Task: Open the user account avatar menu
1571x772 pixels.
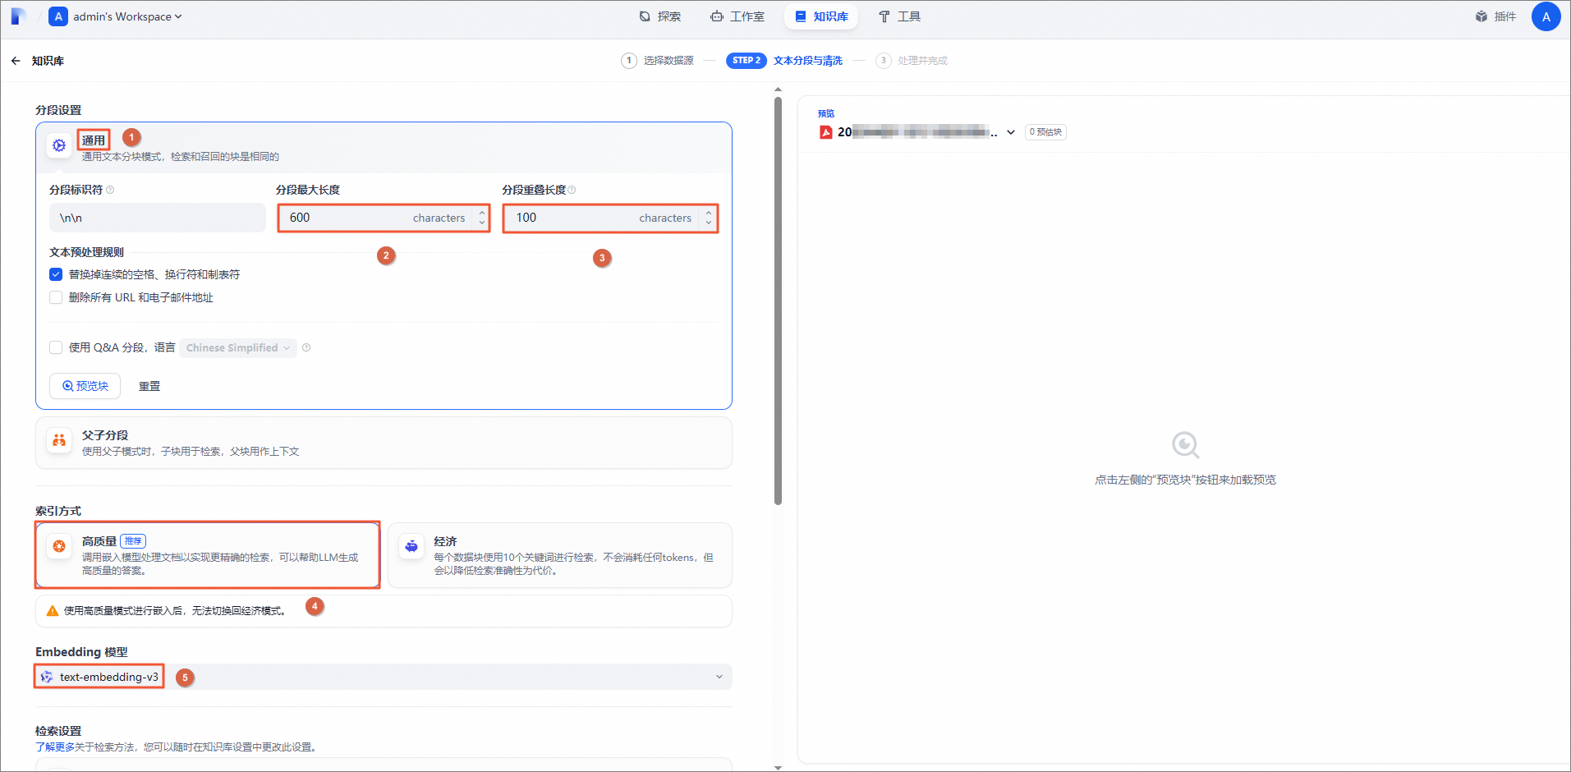Action: 1546,16
